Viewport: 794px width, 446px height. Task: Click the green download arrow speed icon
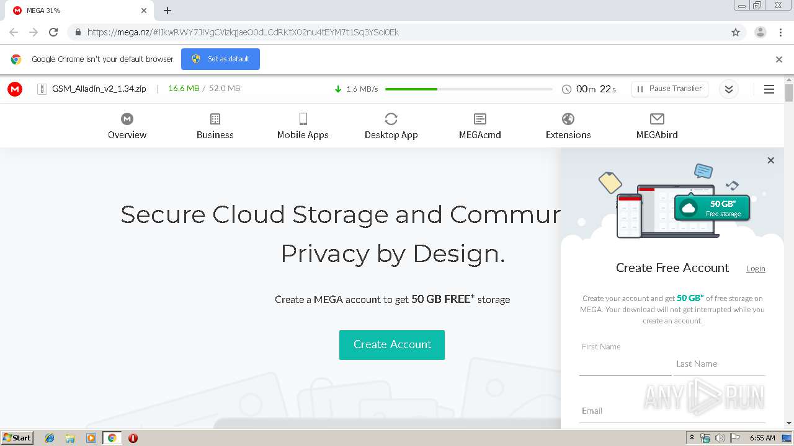coord(338,89)
